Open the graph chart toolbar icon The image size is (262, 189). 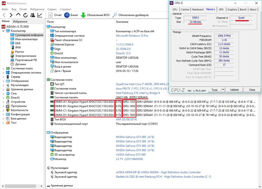tap(40, 15)
